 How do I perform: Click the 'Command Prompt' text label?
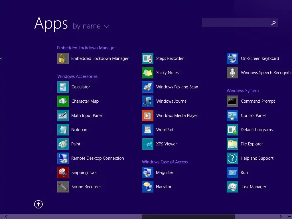pos(258,101)
